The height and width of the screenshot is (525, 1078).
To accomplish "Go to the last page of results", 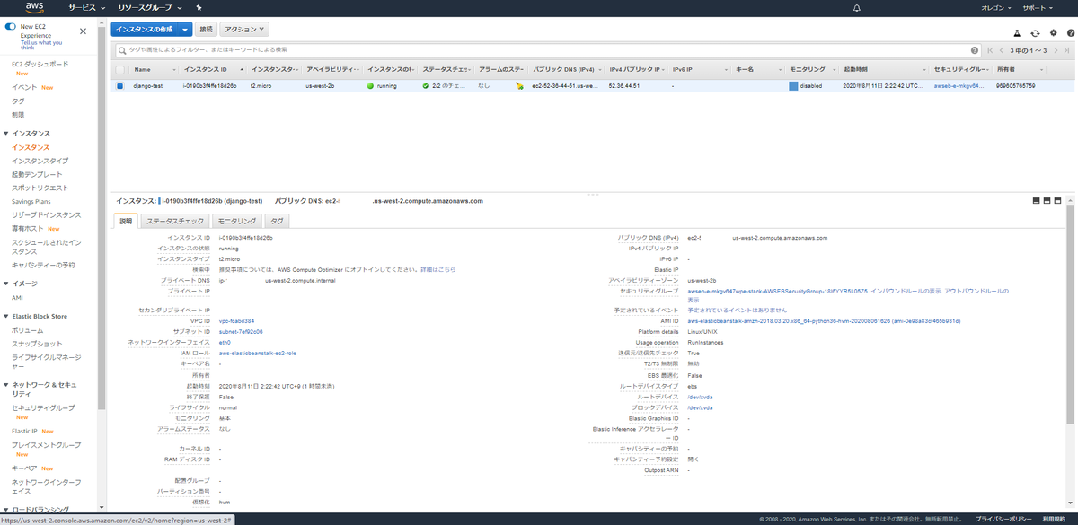I will [x=1065, y=50].
